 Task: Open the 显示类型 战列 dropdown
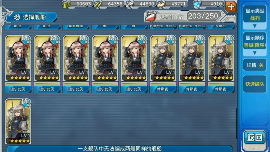point(255,15)
